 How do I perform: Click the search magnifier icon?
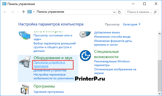click(x=155, y=12)
